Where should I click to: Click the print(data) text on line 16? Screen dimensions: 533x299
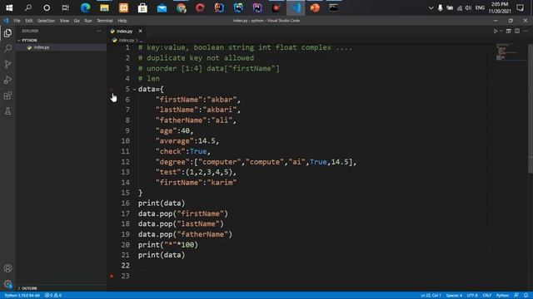[x=162, y=203]
